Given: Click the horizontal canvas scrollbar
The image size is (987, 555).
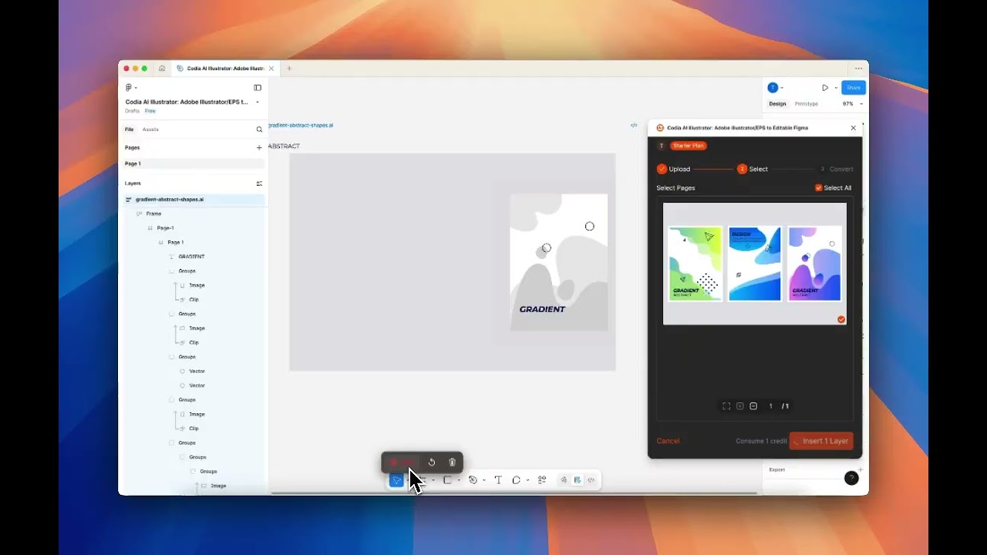Looking at the screenshot, I should [514, 493].
